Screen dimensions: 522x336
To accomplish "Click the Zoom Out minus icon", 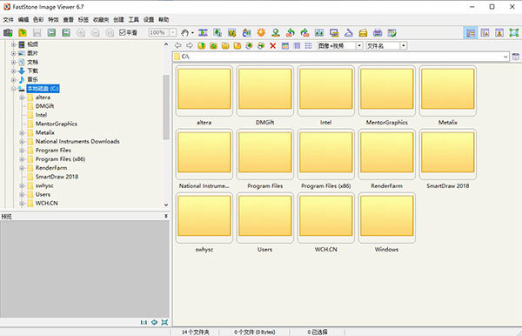I will [x=95, y=32].
